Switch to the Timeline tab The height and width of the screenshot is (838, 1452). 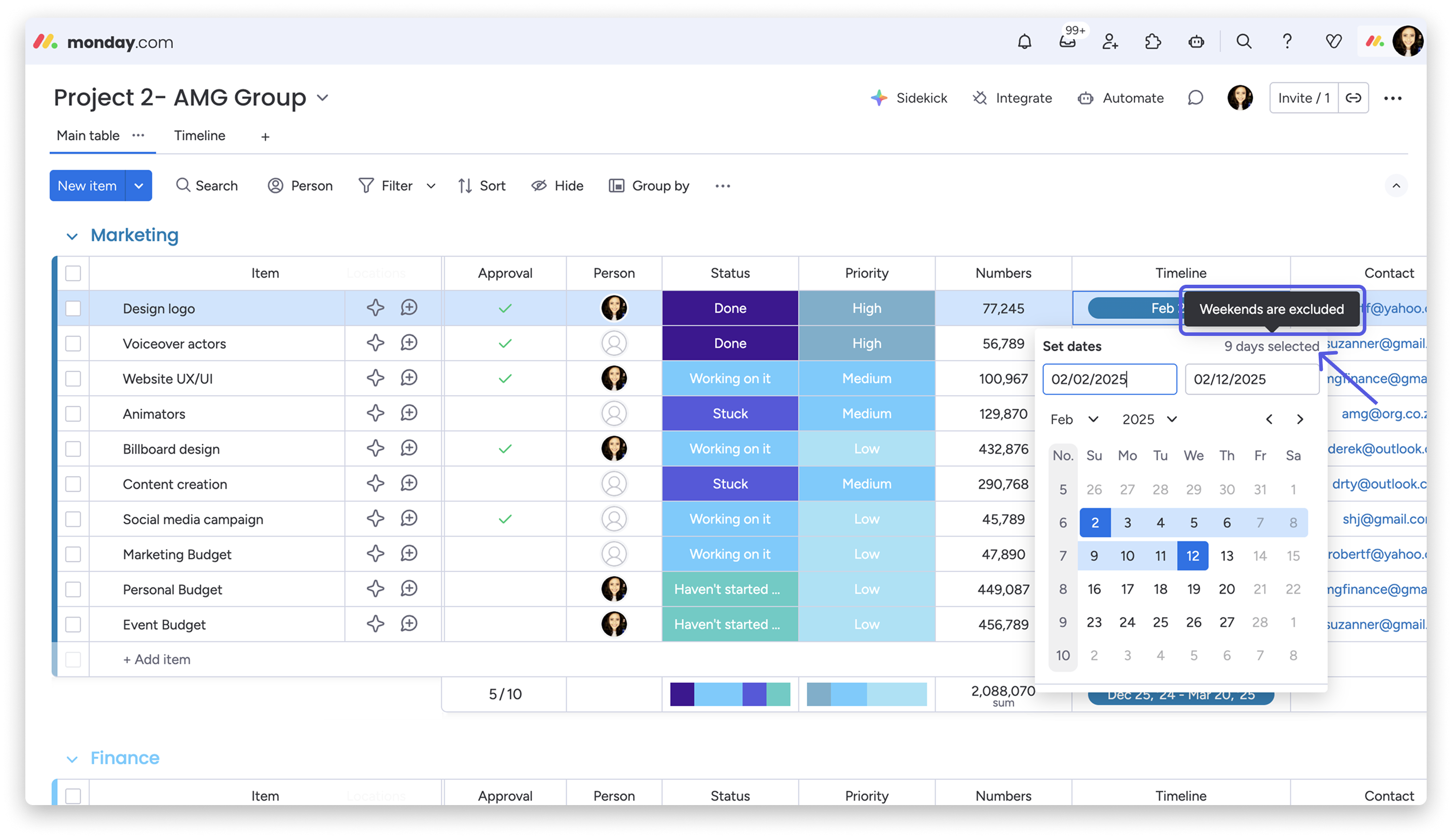pos(200,136)
